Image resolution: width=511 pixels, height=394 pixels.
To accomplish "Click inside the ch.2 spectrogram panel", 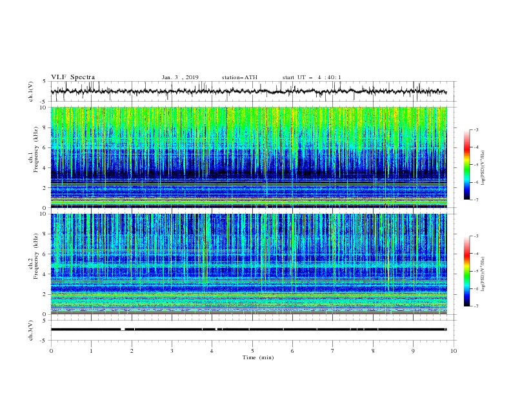I will (x=248, y=264).
